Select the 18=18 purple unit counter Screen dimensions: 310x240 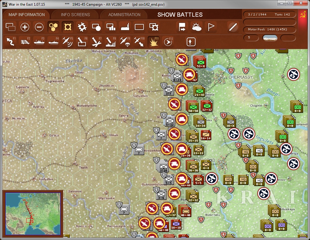pos(176,224)
